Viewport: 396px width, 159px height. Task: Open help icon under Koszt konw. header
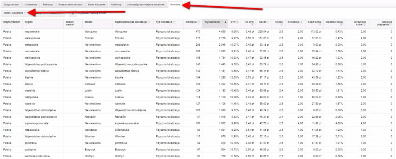[319, 25]
